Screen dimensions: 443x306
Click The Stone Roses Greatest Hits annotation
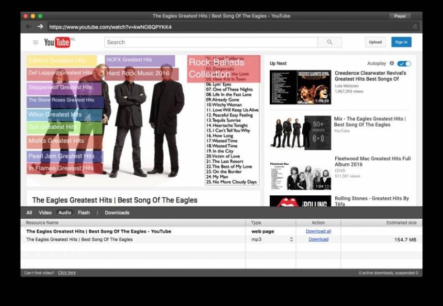point(65,102)
